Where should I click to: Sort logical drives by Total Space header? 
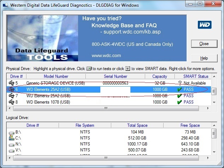137,125
